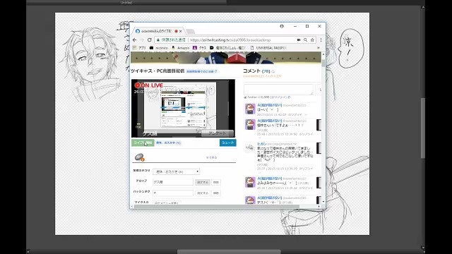452x254 pixels.
Task: Open the Apps grid bookmark
Action: tap(139, 48)
